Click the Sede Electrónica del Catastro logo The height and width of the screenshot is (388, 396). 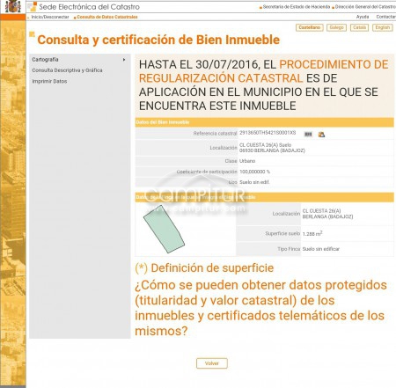coord(84,7)
